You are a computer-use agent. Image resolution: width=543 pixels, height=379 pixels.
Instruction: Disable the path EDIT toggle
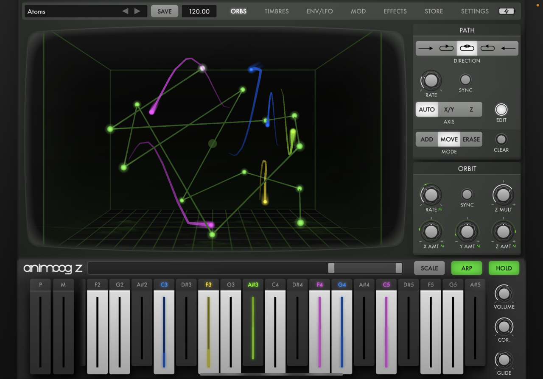coord(501,110)
